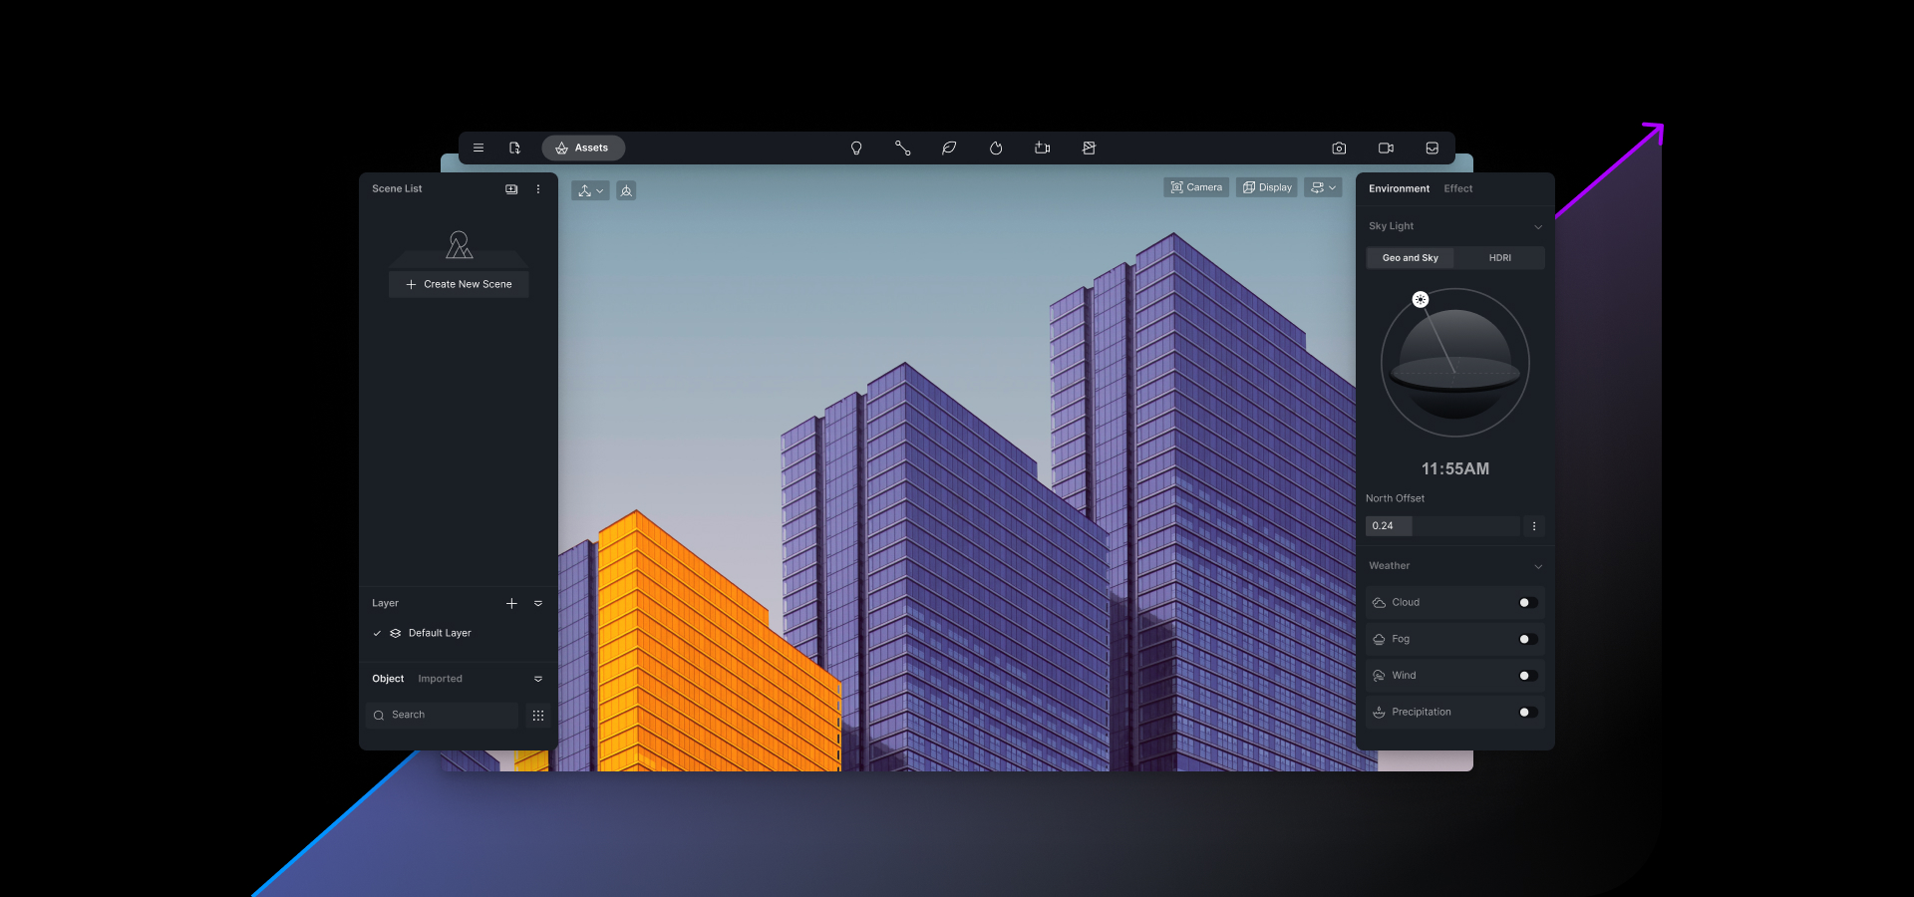The image size is (1914, 897).
Task: Click the Create New Scene button
Action: 458,283
